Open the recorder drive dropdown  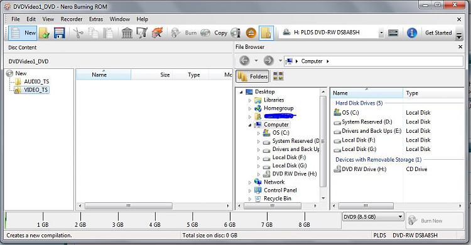[x=381, y=33]
